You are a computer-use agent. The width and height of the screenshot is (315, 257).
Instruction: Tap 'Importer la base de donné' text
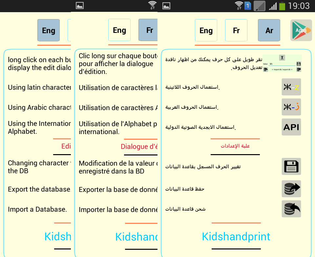click(118, 210)
